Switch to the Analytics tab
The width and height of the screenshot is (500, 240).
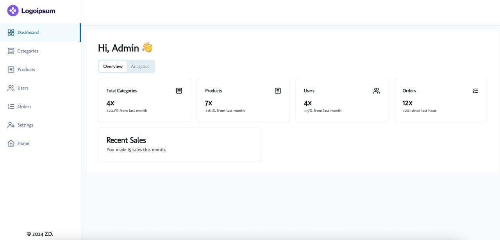pyautogui.click(x=140, y=66)
